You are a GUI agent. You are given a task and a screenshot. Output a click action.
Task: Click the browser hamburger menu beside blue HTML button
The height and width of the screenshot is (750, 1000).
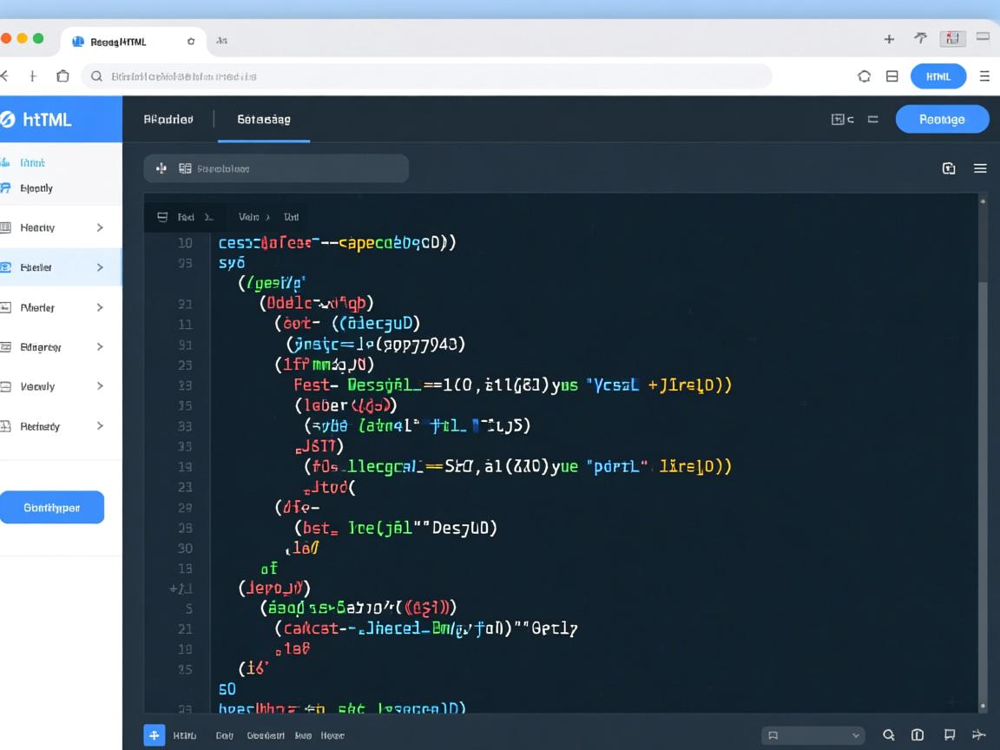pos(984,76)
